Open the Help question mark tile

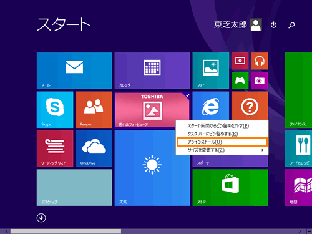coord(250,105)
